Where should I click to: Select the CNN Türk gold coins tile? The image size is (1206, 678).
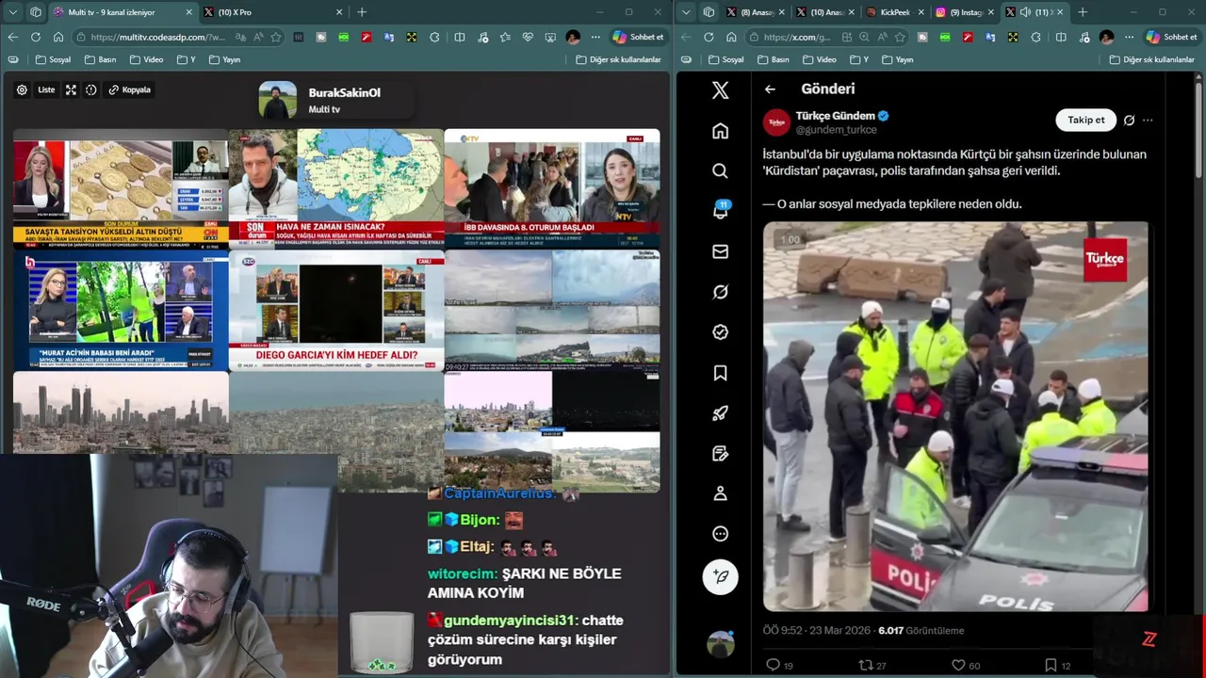coord(121,187)
